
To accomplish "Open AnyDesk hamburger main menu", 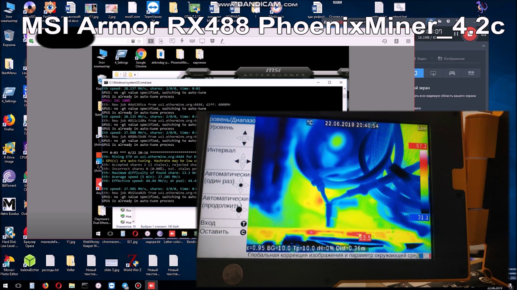I will [408, 41].
